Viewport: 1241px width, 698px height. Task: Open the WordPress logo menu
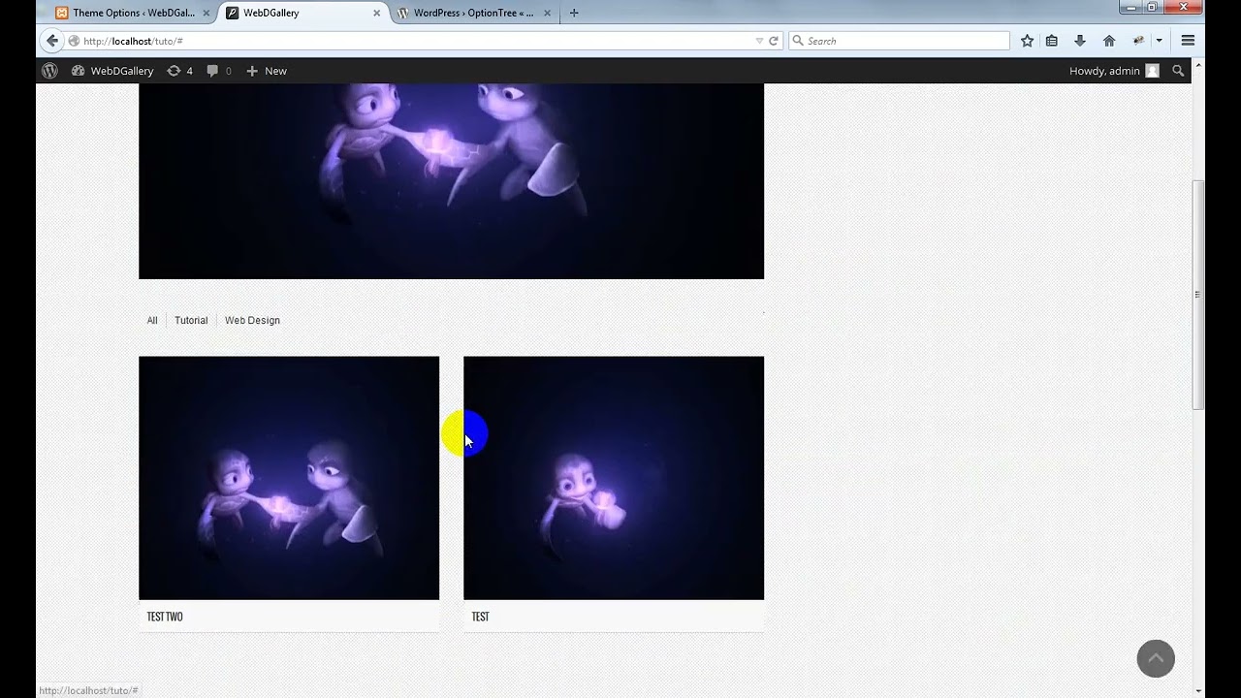point(49,71)
